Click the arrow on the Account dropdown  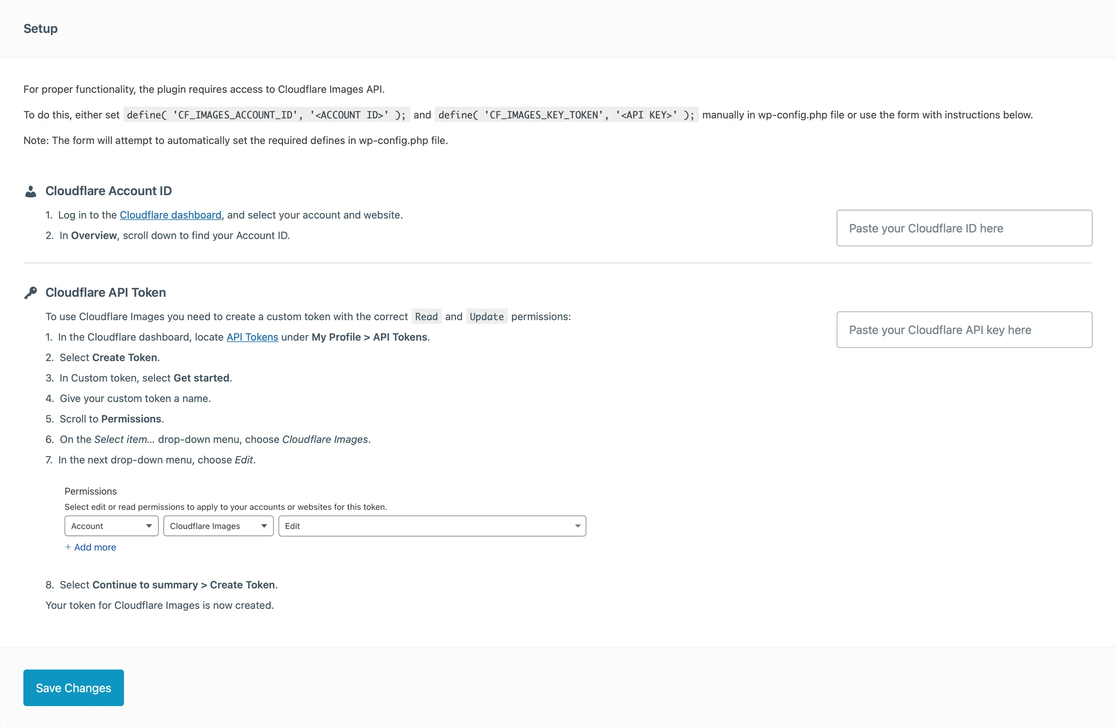(150, 526)
